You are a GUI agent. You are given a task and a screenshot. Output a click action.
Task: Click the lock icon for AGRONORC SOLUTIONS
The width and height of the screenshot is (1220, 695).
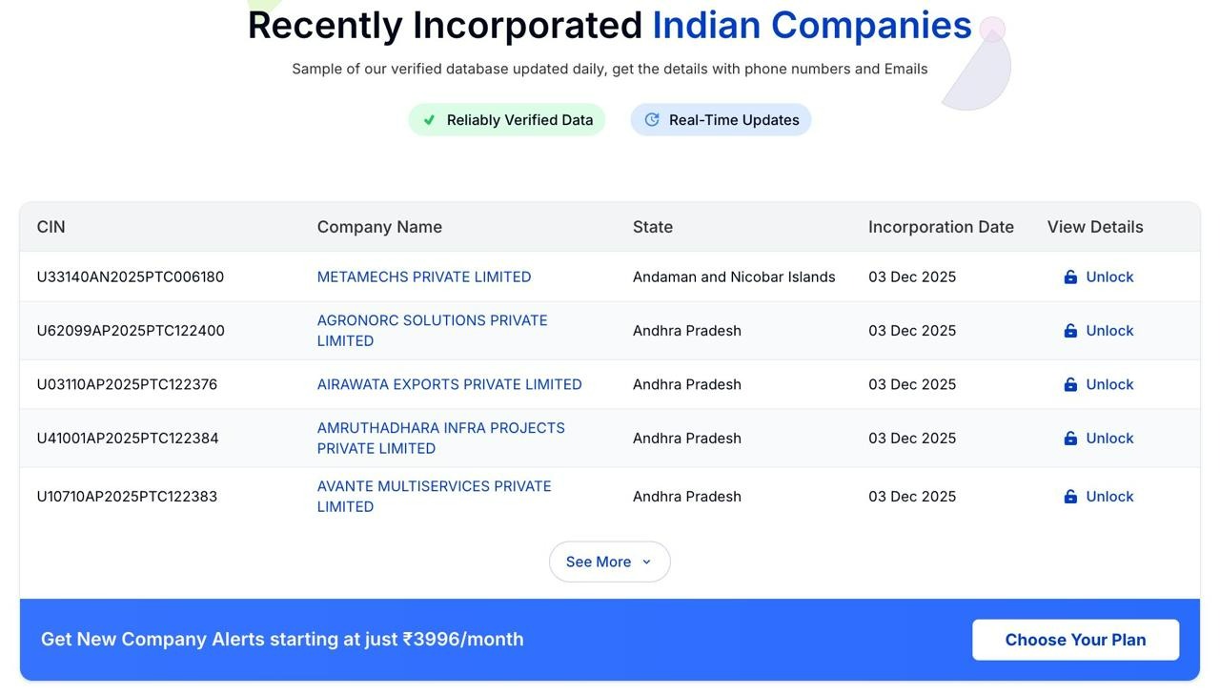(1070, 331)
